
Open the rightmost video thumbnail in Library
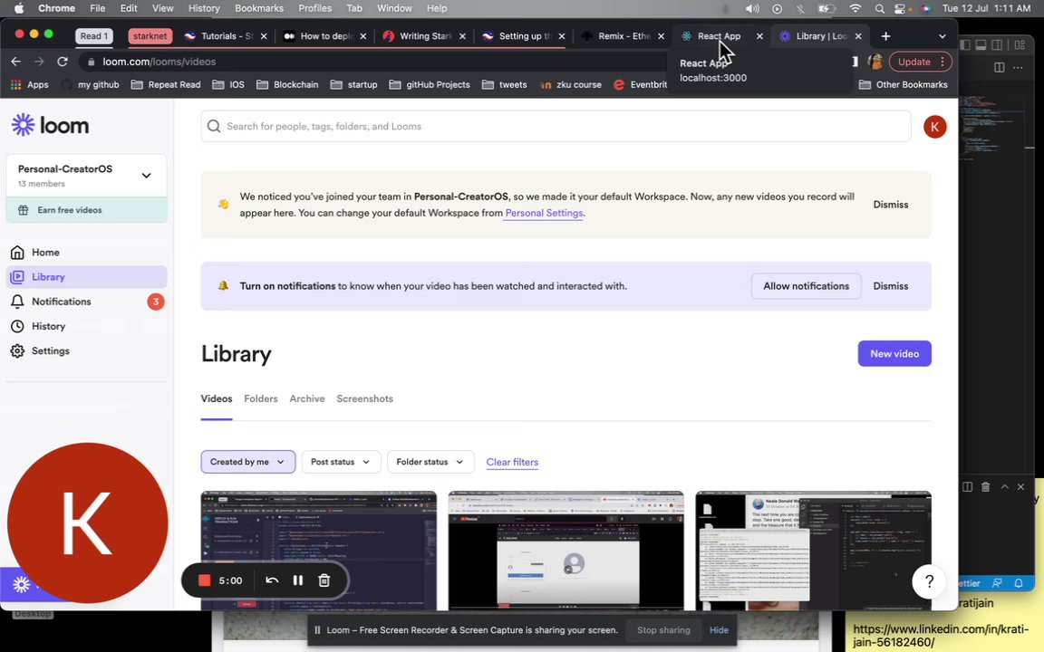(813, 551)
